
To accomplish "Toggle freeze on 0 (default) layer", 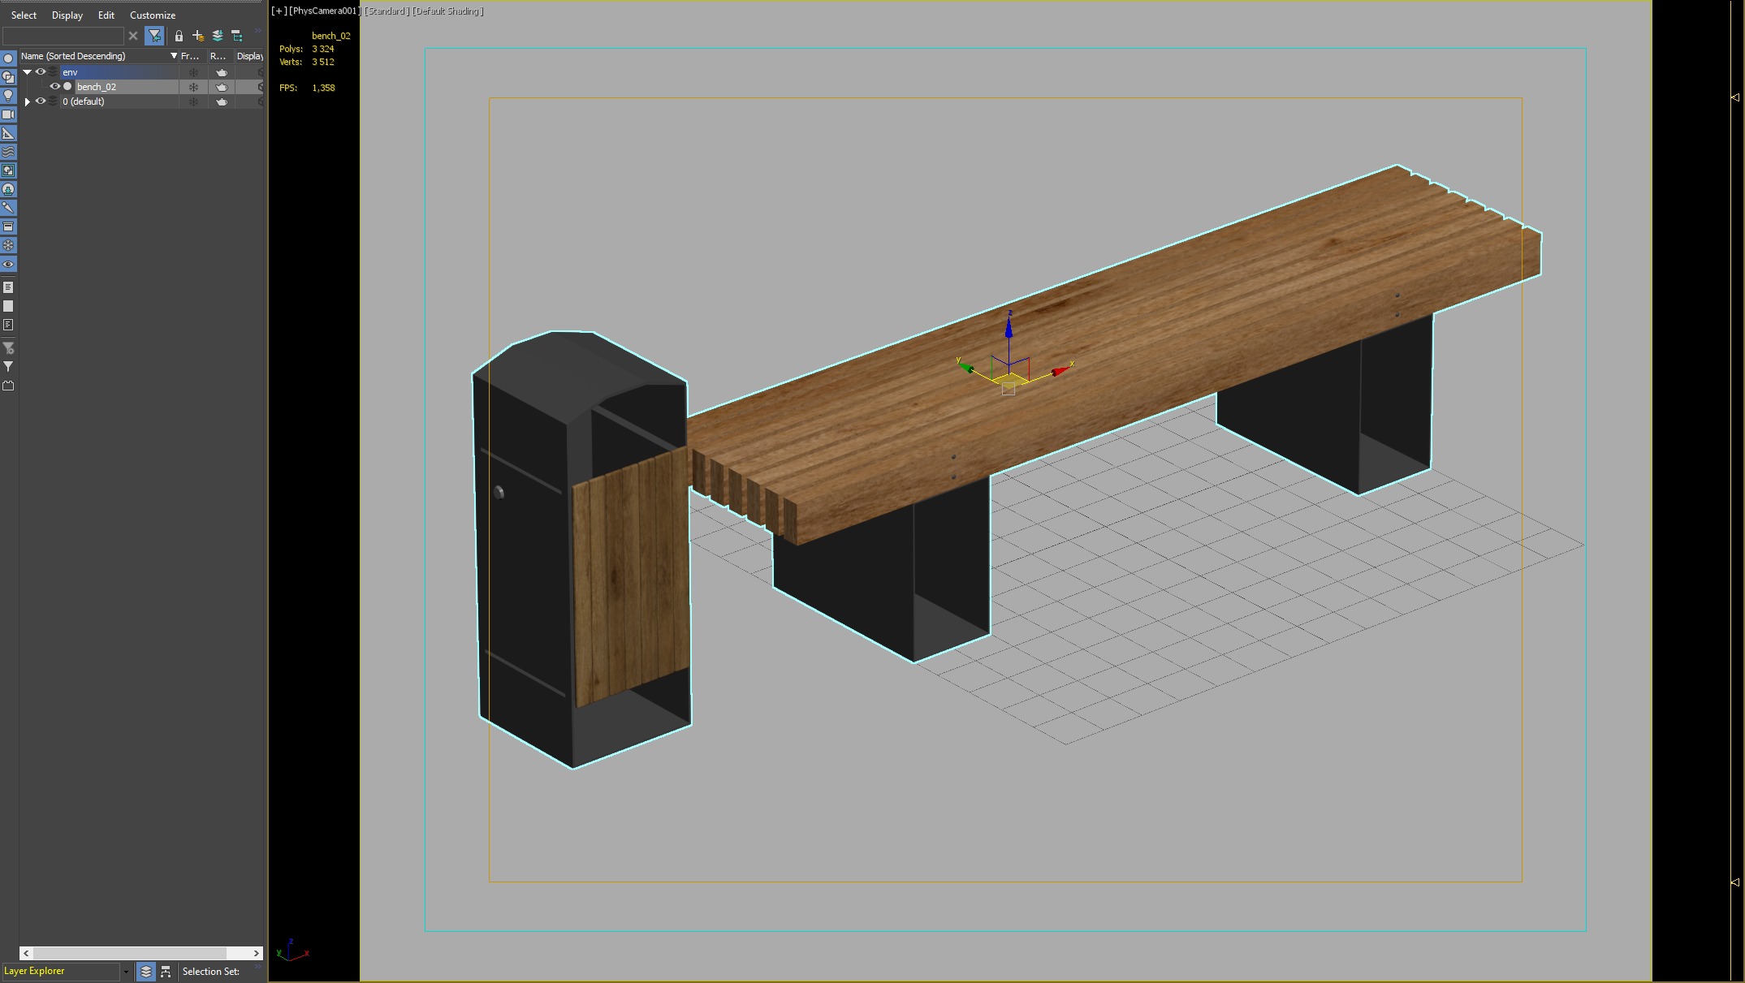I will (193, 101).
